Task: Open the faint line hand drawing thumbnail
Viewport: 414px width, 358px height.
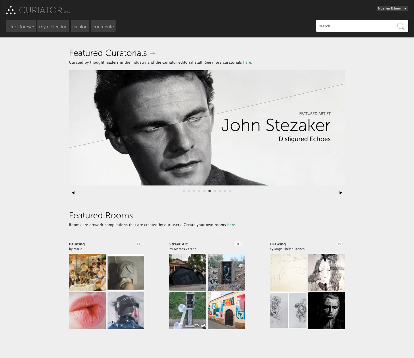Action: [288, 272]
